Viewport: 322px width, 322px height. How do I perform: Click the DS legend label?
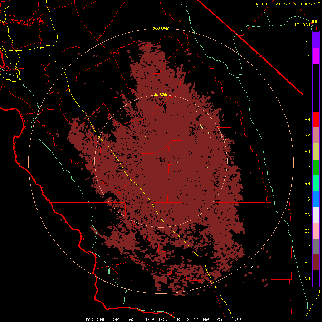tap(307, 215)
